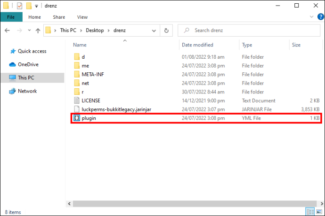Navigate to Desktop in breadcrumb path
Image resolution: width=325 pixels, height=216 pixels.
(x=95, y=31)
